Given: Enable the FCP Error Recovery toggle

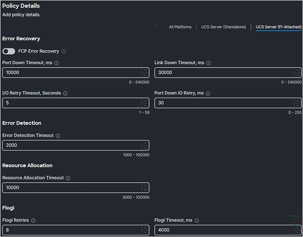Looking at the screenshot, I should (x=9, y=51).
